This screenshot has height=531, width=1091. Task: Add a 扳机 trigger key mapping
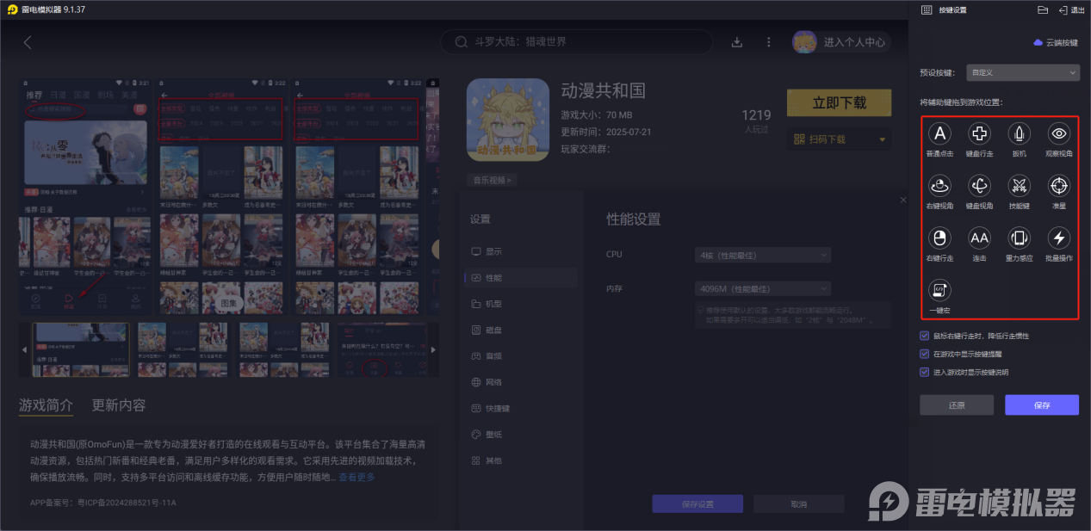1018,133
